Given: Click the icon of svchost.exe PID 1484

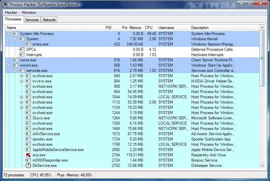Looking at the screenshot, I should pyautogui.click(x=28, y=129).
